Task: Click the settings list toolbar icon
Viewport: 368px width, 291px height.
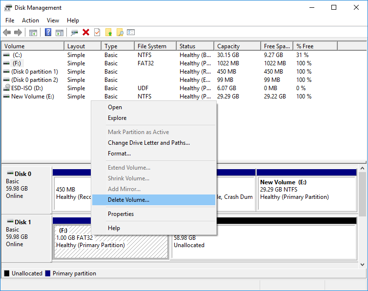Action: coord(131,32)
